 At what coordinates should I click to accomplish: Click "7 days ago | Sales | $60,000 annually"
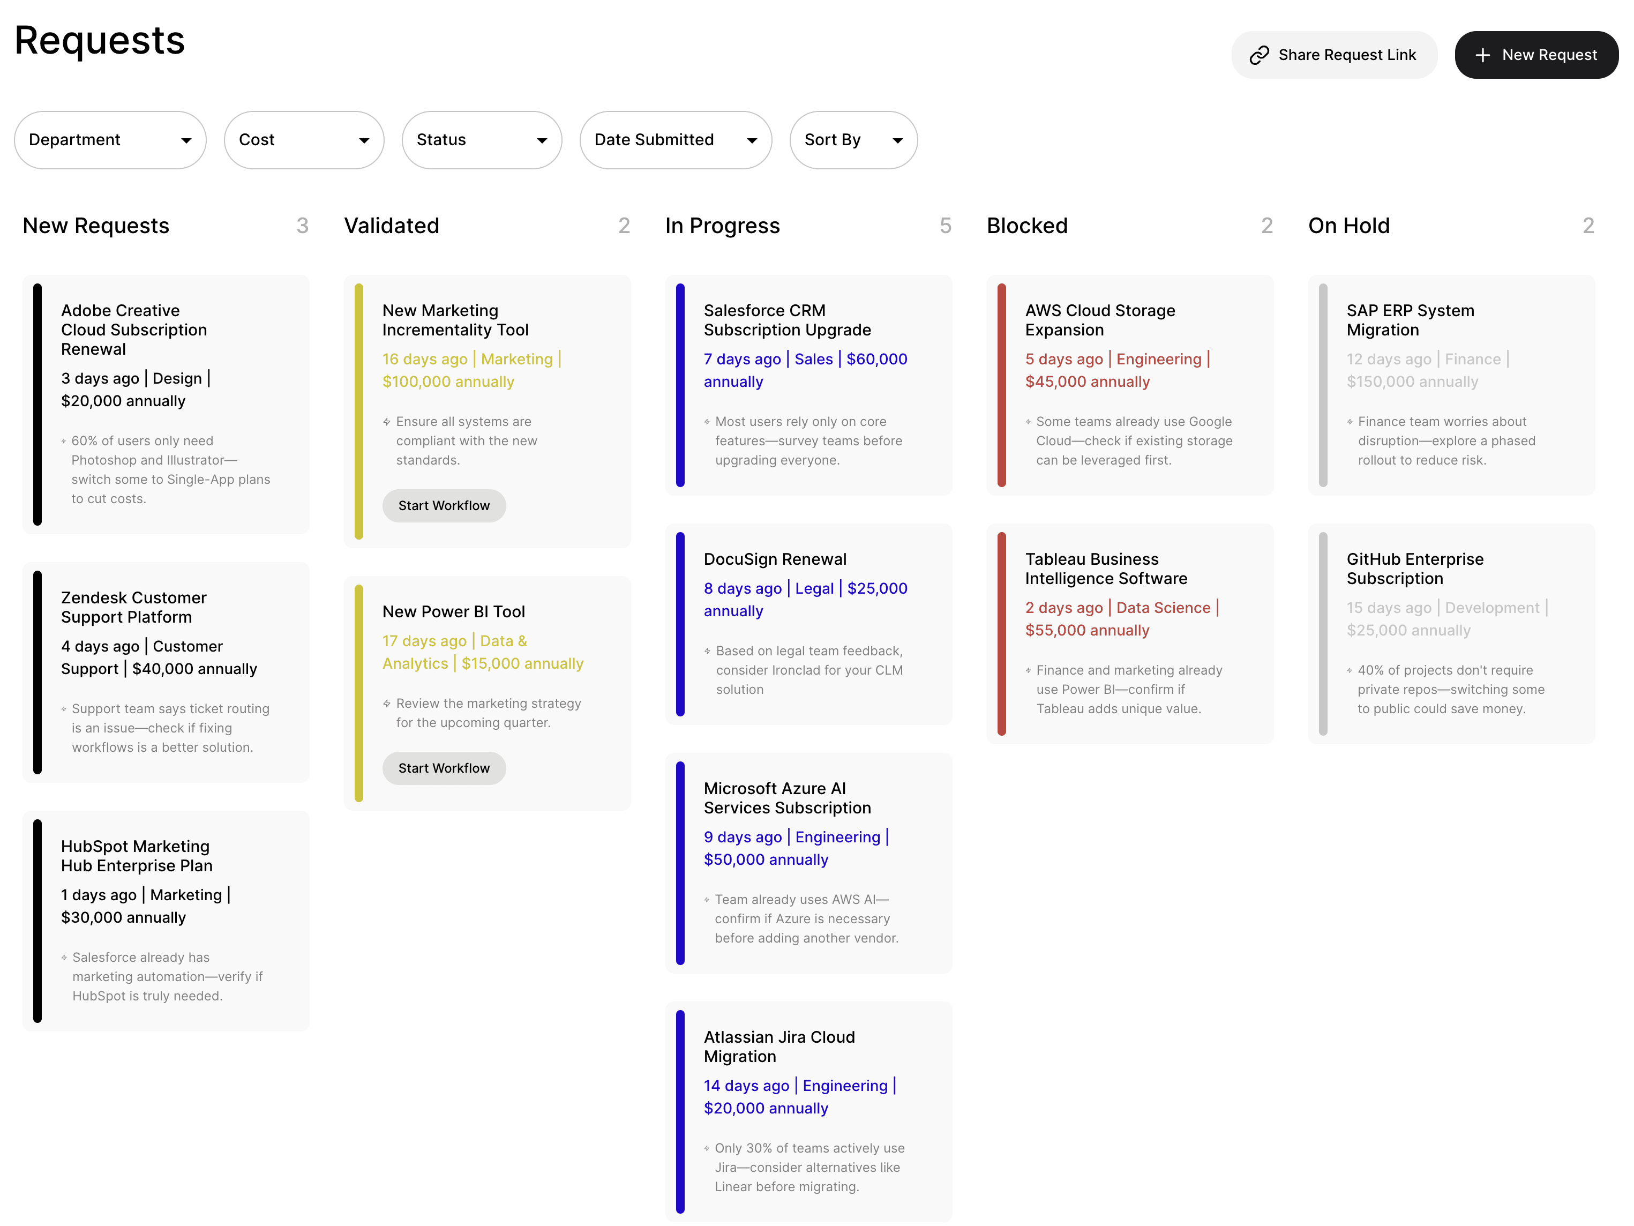(x=805, y=371)
